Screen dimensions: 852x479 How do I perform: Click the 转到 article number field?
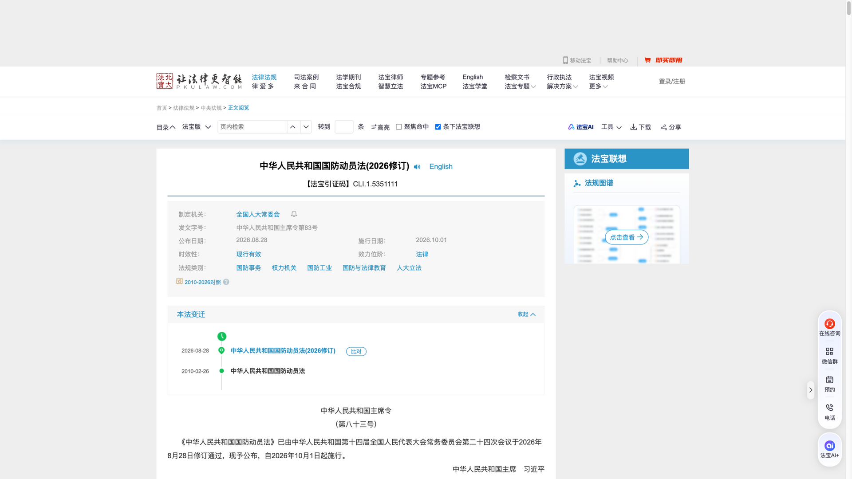(344, 127)
